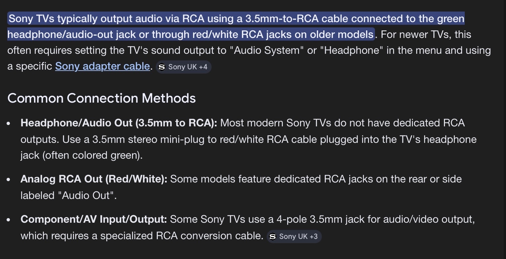The width and height of the screenshot is (506, 259).
Task: Click the Sony logo icon beside 'Sony UK +4'
Action: click(x=162, y=67)
